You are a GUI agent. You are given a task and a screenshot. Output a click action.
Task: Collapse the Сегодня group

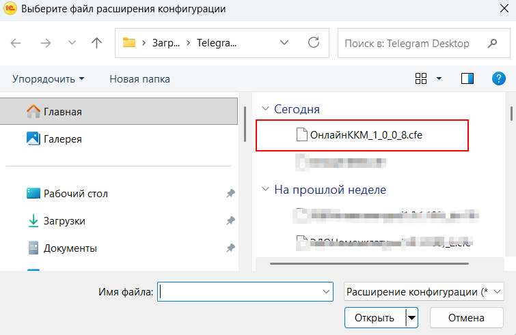265,109
